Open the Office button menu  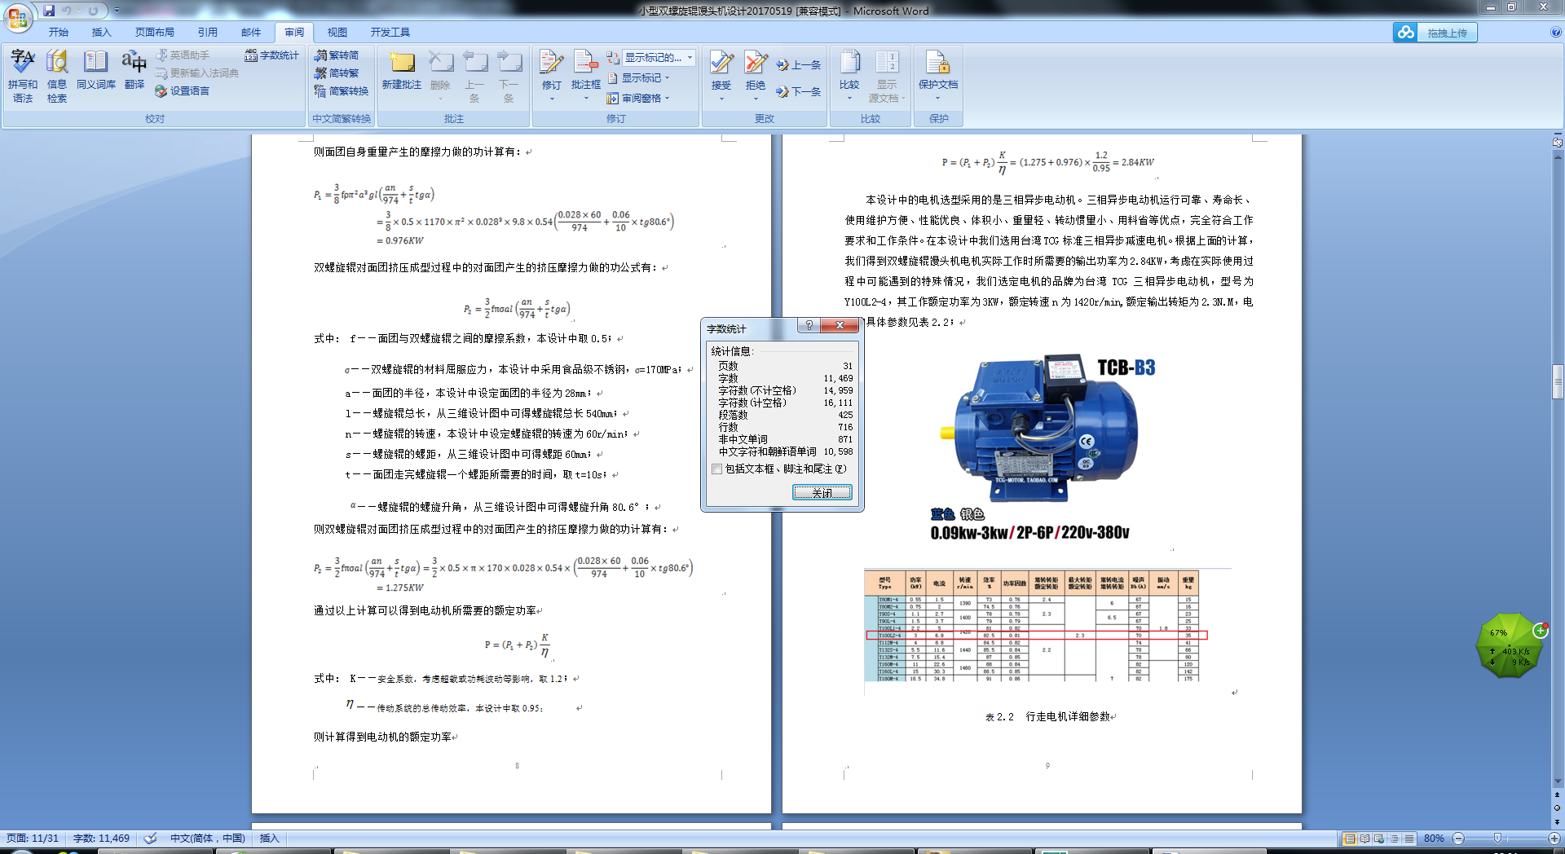pos(17,17)
